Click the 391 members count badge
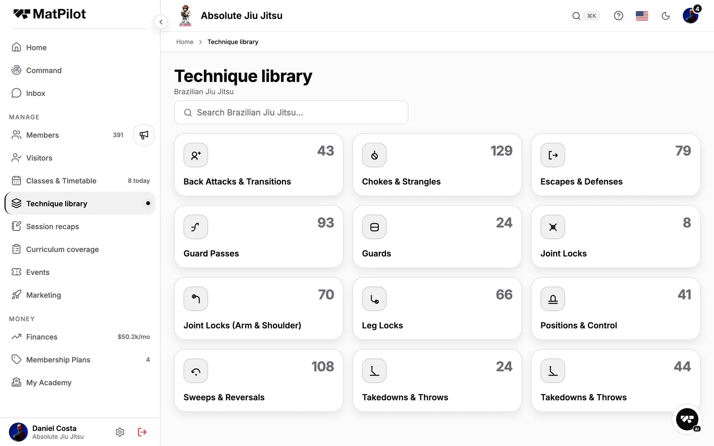Screen dimensions: 714x446 (x=118, y=135)
